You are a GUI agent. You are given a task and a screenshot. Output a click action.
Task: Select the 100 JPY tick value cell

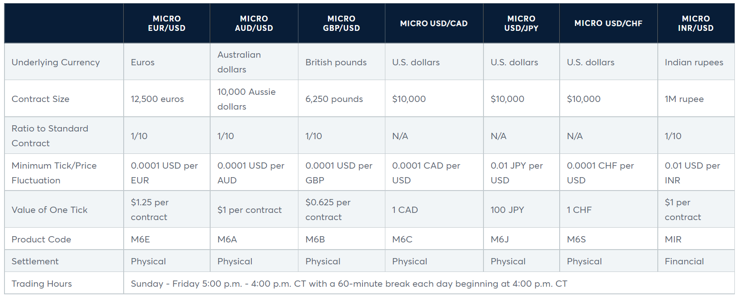[507, 210]
